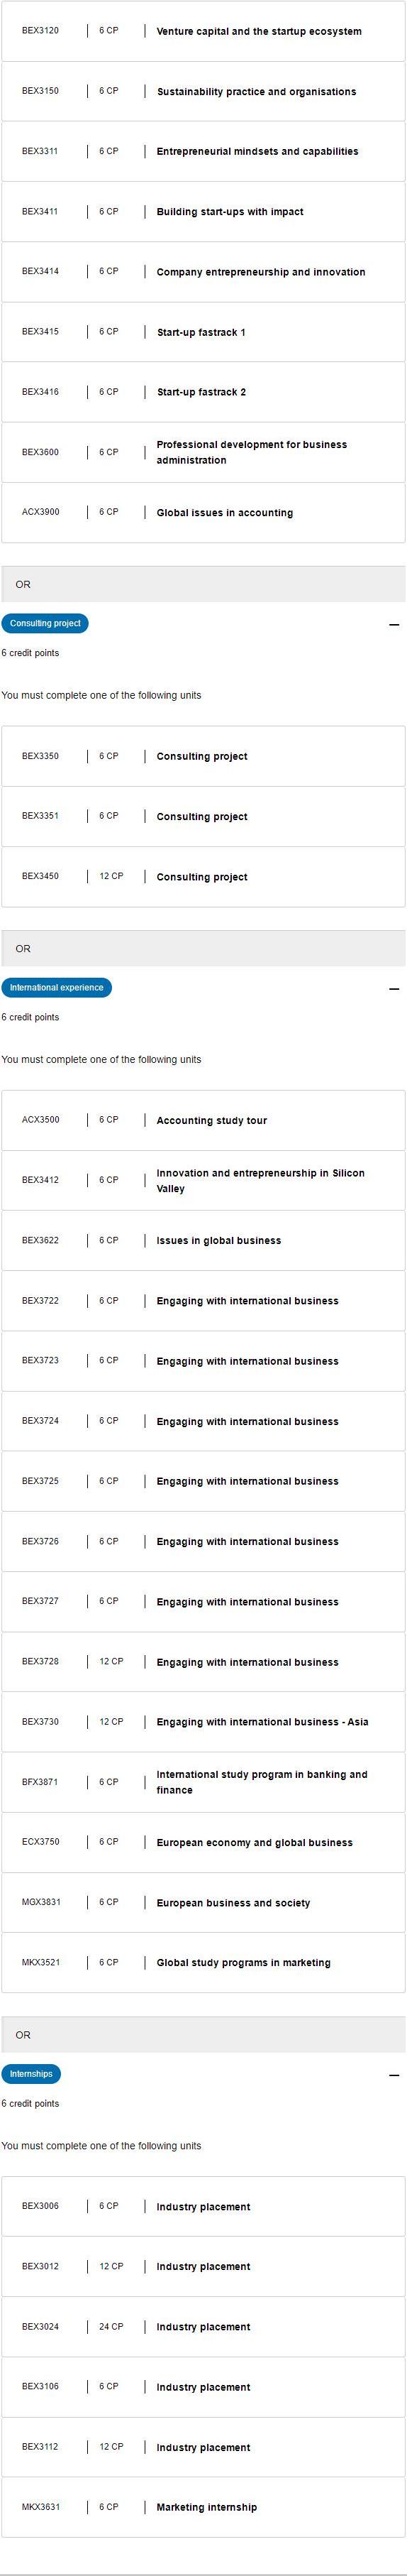Image resolution: width=407 pixels, height=2576 pixels.
Task: Open ACX3500 Accounting study tour
Action: pos(203,1120)
